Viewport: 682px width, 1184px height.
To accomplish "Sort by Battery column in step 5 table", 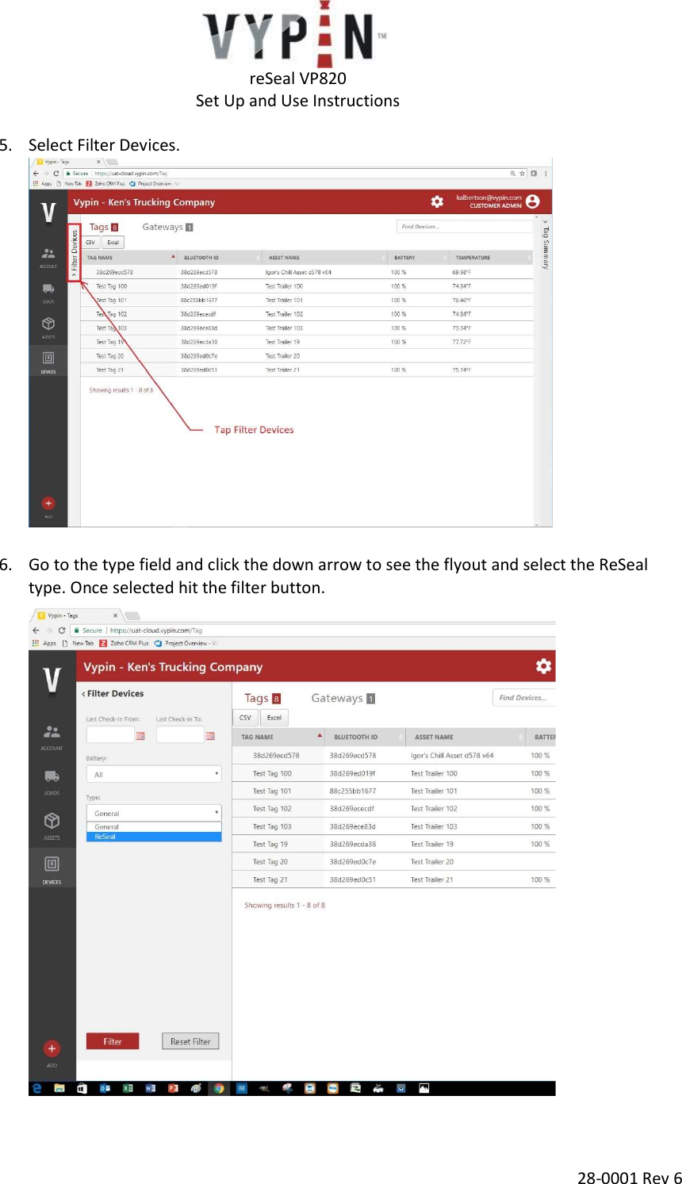I will [419, 258].
